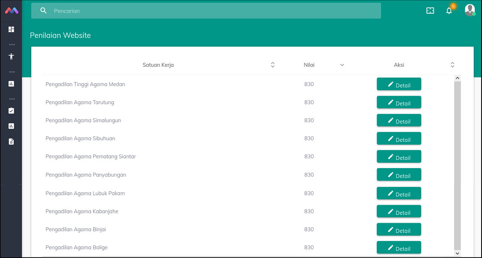Screen dimensions: 482x258
Task: Select the Pengadilan Tinggi Agama Medan row text
Action: [x=85, y=84]
